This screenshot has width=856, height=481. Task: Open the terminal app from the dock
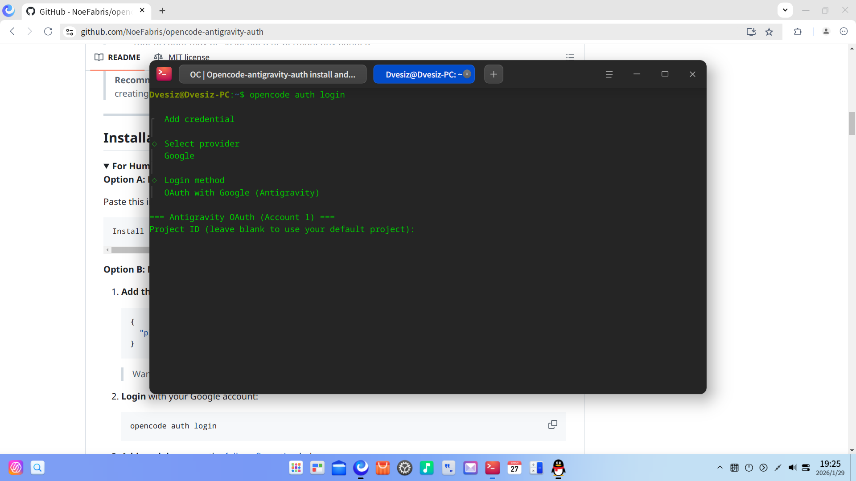click(493, 468)
